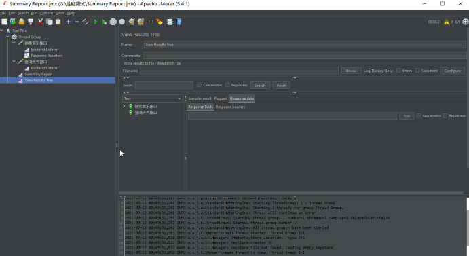Collapse the Test Plan tree node
469x256 pixels.
click(x=2, y=31)
